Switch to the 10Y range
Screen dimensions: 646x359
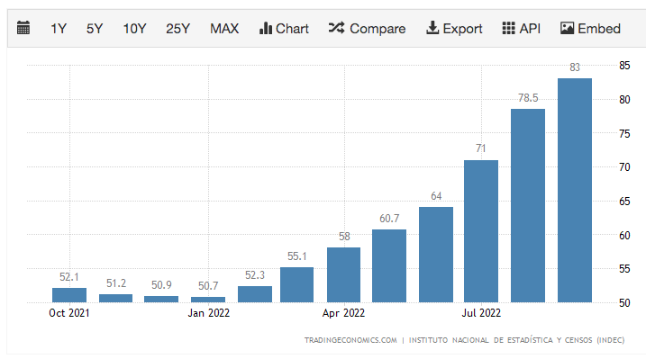[x=134, y=29]
